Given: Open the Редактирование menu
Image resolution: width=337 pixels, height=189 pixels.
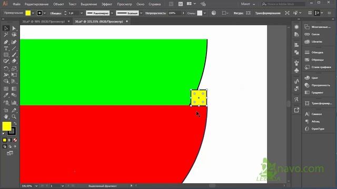Looking at the screenshot, I should [x=36, y=4].
